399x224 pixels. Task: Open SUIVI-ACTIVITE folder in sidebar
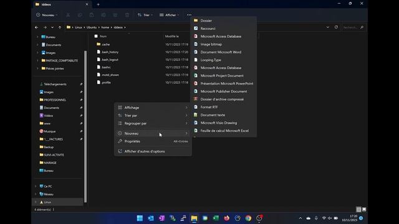tap(52, 155)
